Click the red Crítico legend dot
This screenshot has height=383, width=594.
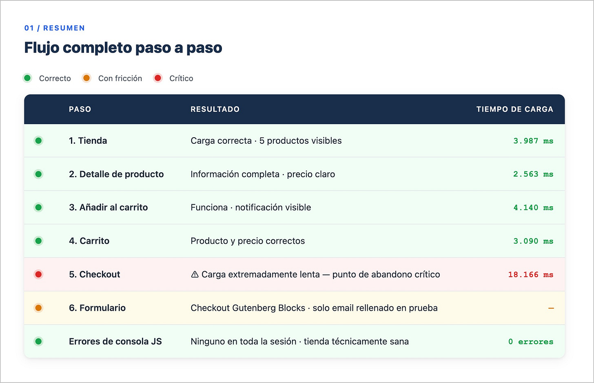point(158,78)
